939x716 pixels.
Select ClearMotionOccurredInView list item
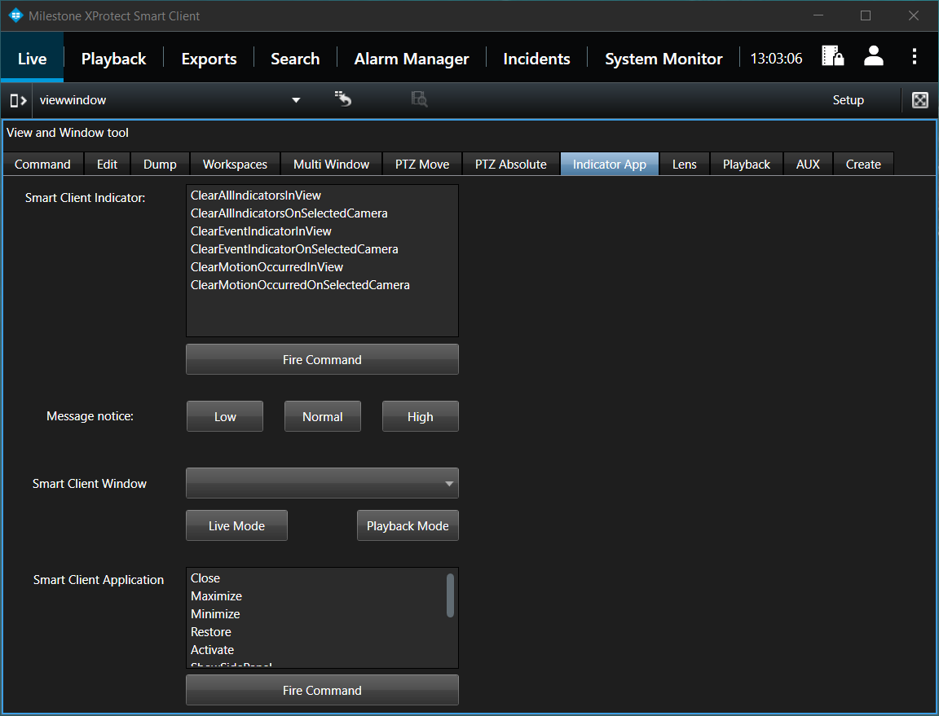[322, 267]
